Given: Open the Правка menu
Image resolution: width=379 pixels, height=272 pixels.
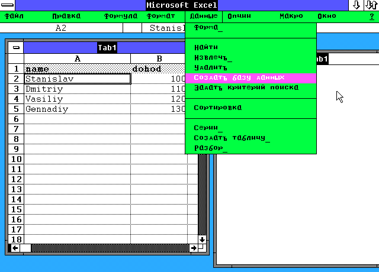Looking at the screenshot, I should coord(66,16).
